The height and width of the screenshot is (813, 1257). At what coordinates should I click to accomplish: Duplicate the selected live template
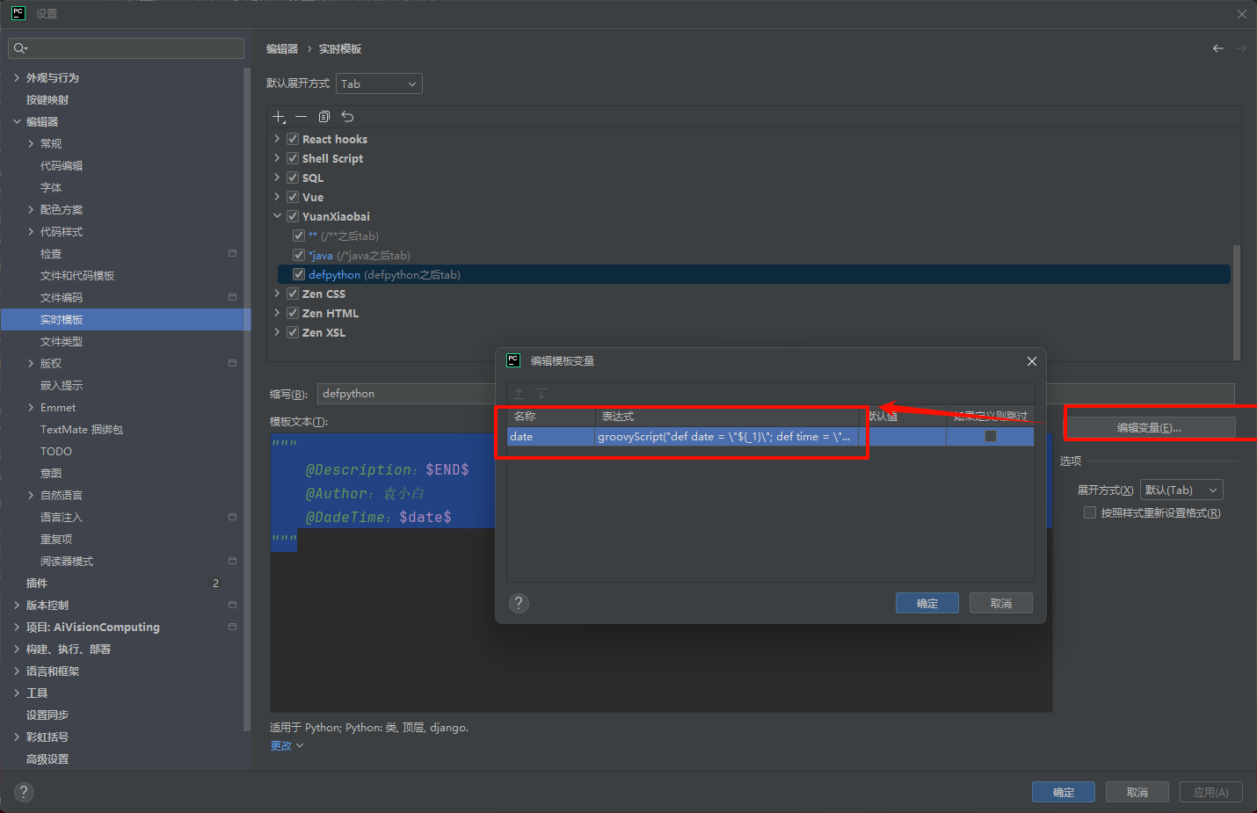click(324, 117)
